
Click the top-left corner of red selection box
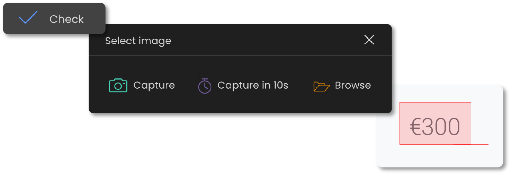click(x=400, y=102)
